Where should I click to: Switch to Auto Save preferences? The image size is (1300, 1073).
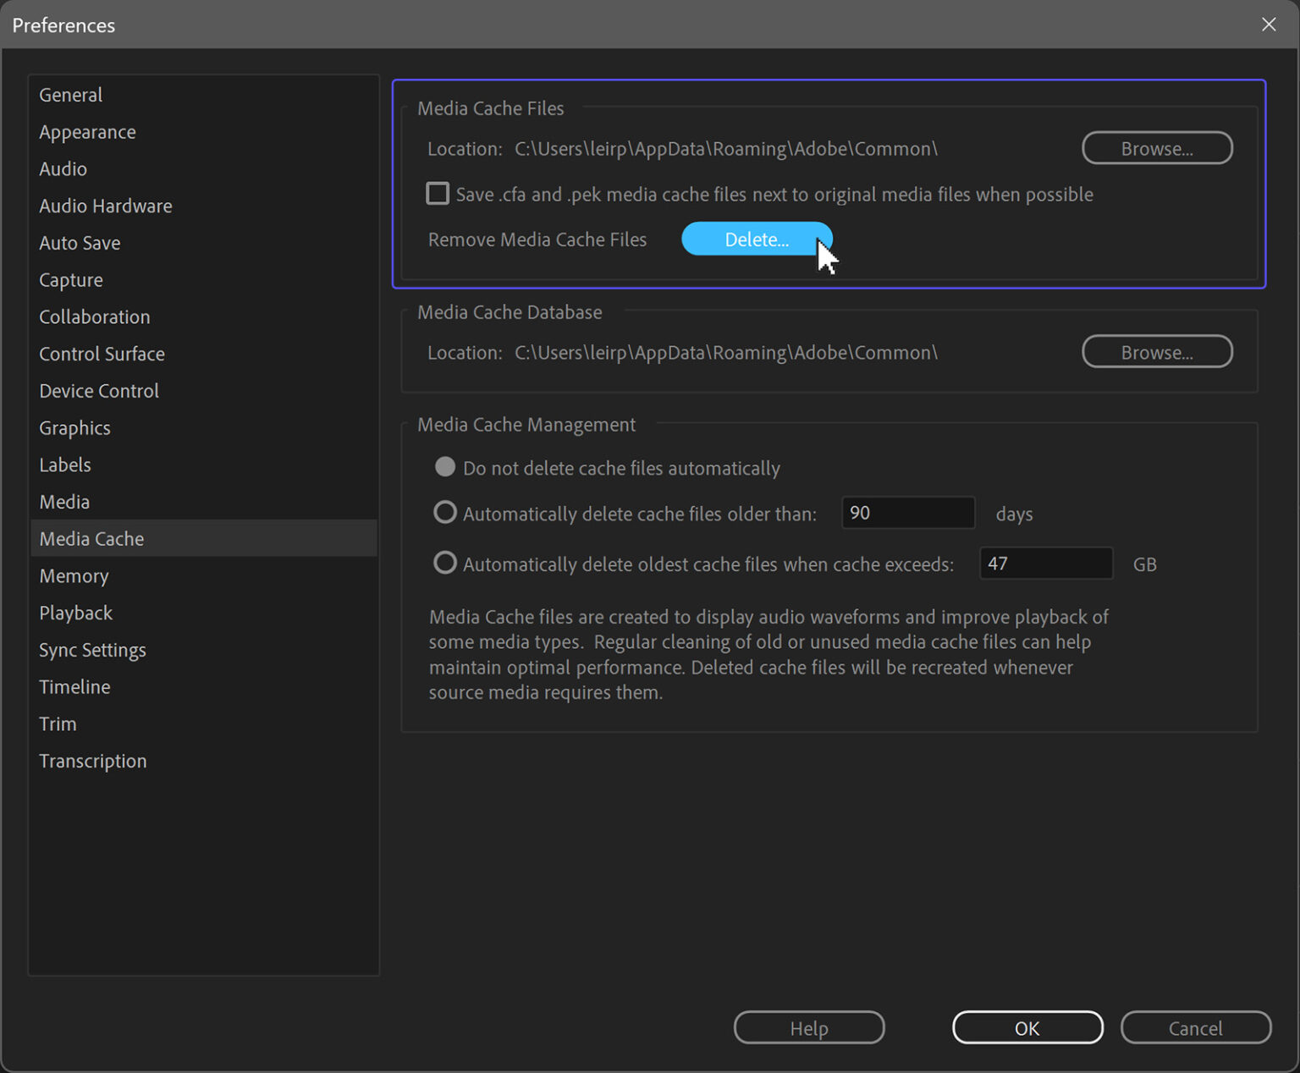(x=80, y=243)
